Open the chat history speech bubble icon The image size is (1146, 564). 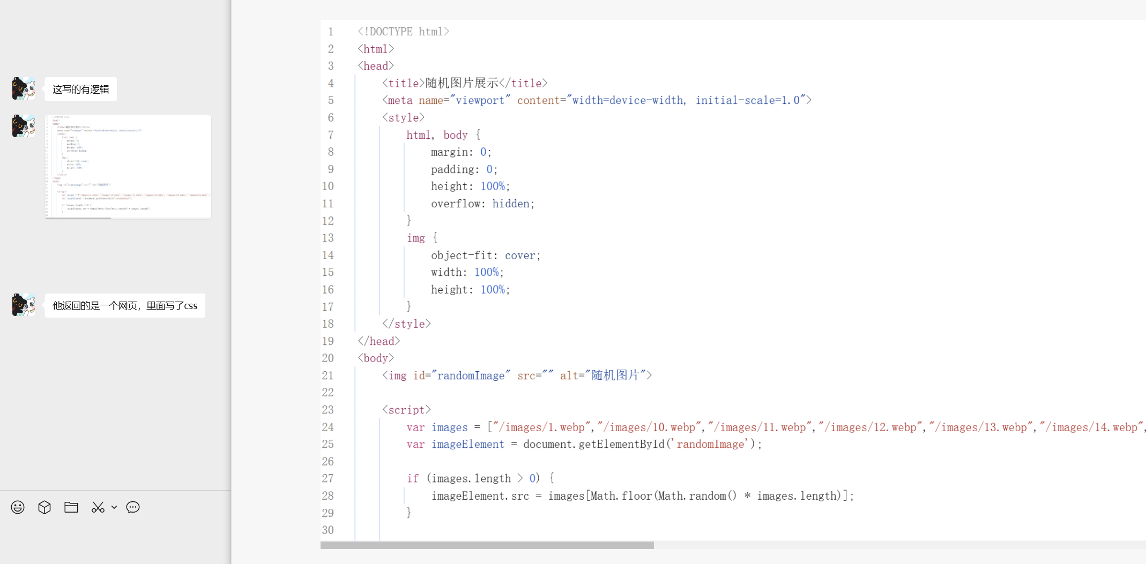click(133, 507)
